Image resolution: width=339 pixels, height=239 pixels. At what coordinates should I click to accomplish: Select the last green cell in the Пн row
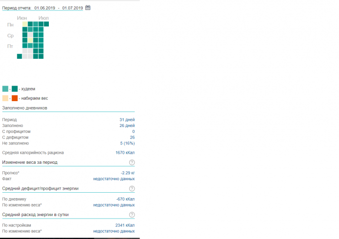click(x=46, y=24)
